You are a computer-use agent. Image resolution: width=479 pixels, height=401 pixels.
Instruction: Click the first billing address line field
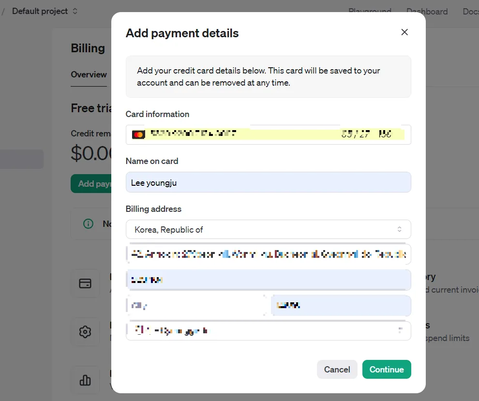pyautogui.click(x=268, y=254)
